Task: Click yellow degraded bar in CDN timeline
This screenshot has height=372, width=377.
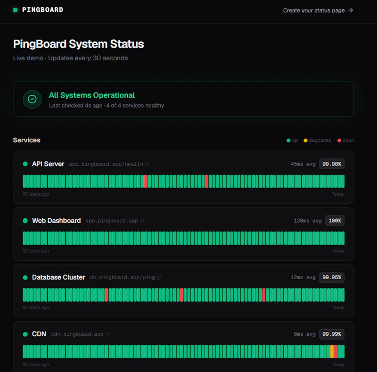Action: (332, 352)
